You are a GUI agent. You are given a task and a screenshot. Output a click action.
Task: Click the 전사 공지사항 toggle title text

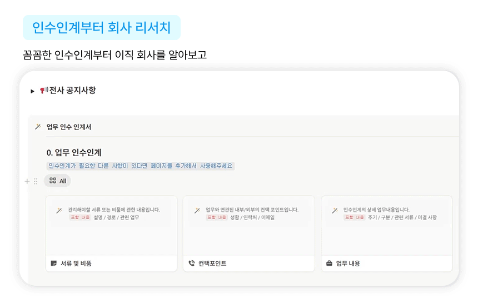pos(72,90)
